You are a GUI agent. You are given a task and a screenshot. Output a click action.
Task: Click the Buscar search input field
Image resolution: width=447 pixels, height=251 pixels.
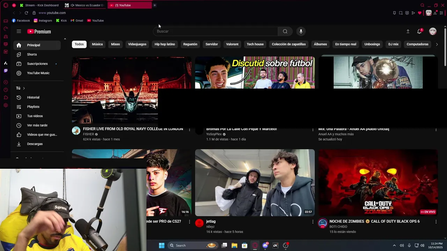215,31
